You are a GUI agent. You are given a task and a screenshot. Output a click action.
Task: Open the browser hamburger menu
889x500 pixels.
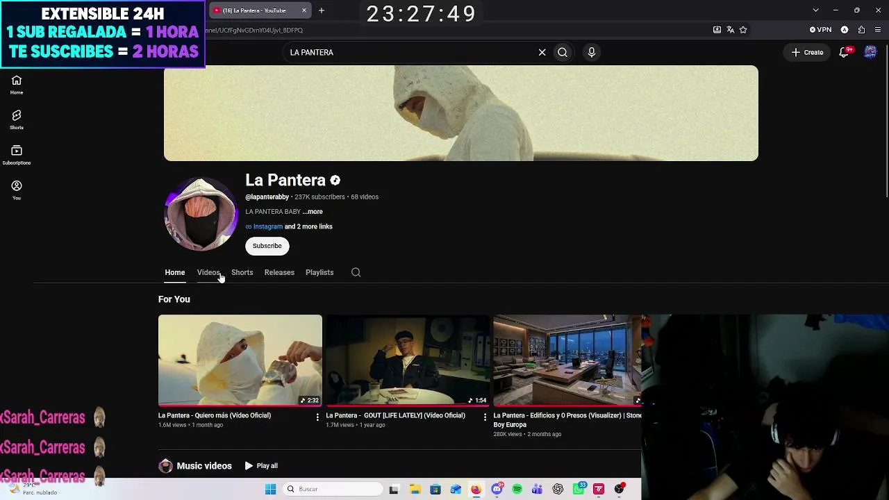coord(879,30)
